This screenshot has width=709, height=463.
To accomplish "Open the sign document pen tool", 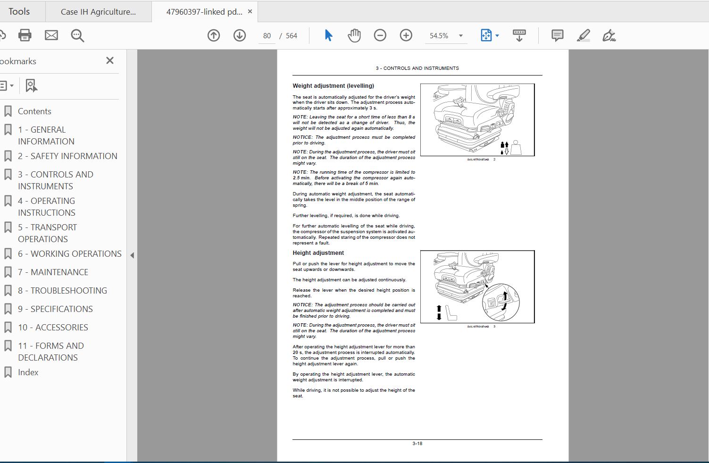I will coord(609,35).
